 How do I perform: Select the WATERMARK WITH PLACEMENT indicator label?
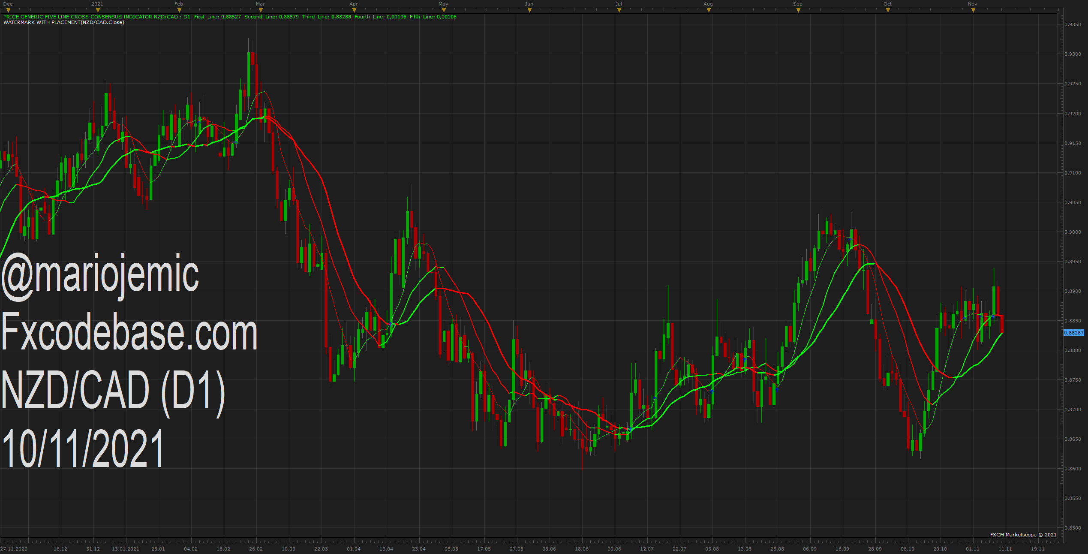click(x=64, y=22)
